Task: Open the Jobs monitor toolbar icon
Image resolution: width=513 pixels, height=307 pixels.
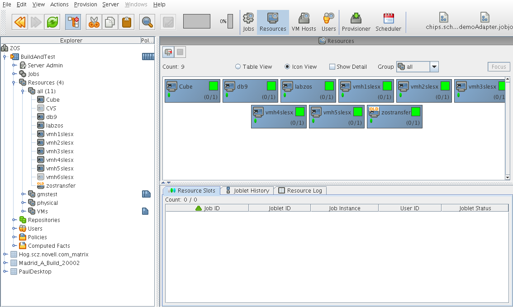Action: (248, 22)
